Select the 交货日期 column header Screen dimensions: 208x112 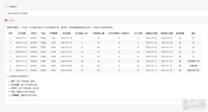coord(66,33)
